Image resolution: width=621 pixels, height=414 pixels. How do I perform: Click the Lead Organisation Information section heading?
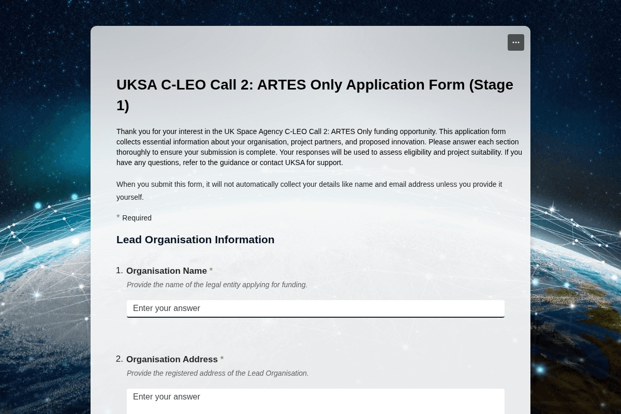pyautogui.click(x=195, y=240)
